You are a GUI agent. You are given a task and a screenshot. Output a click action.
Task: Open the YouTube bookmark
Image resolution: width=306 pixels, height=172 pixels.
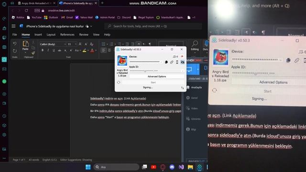(34, 17)
